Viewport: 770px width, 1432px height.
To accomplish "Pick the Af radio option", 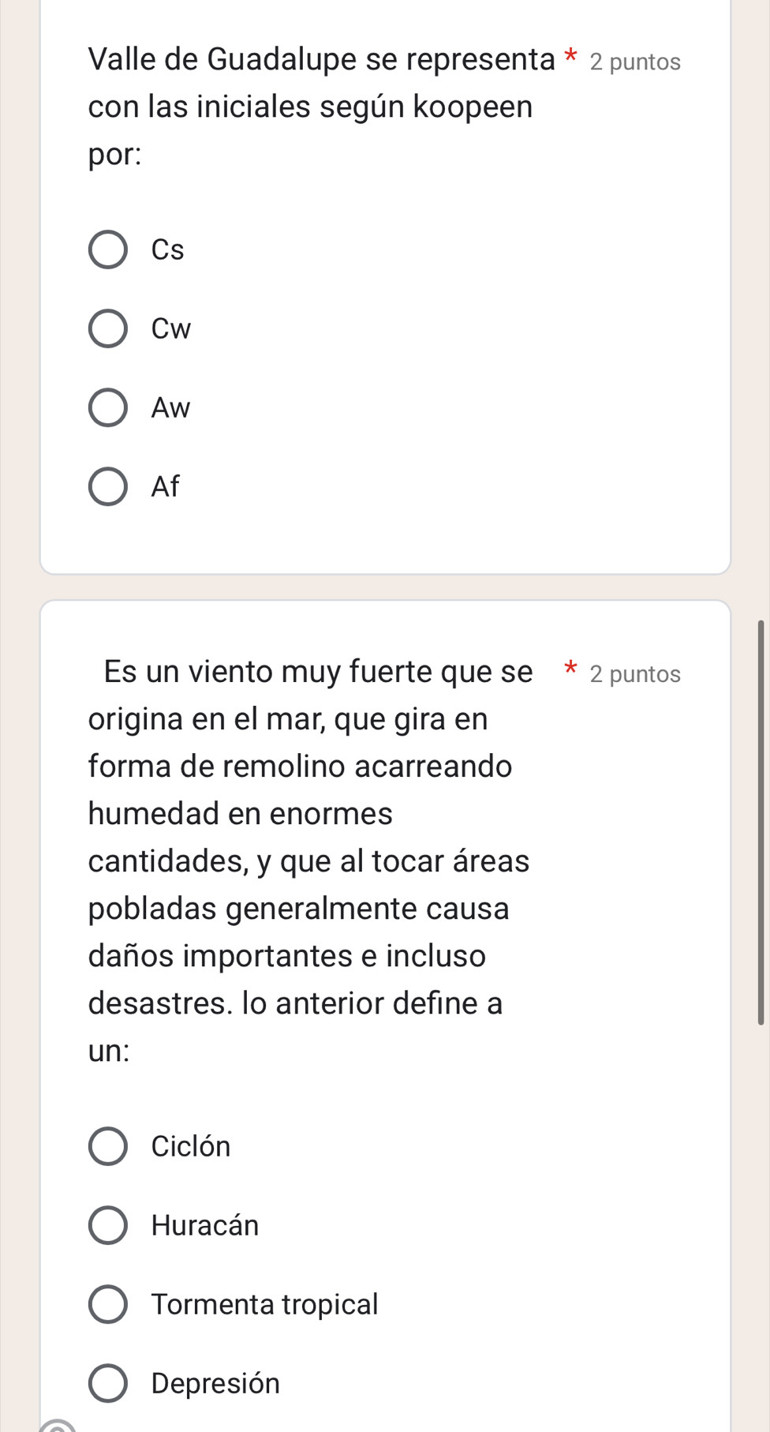I will coord(107,486).
